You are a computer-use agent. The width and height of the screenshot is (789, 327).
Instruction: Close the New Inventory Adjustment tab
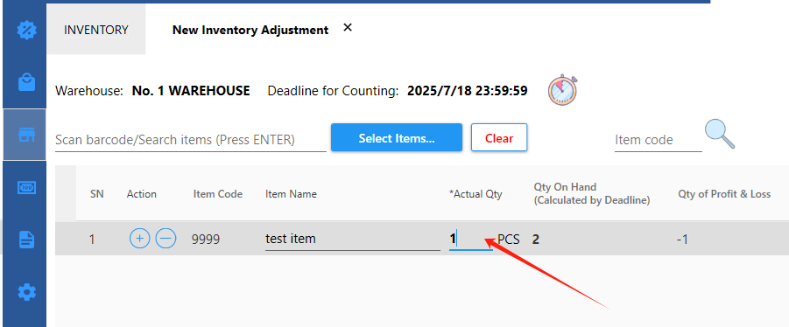point(347,28)
